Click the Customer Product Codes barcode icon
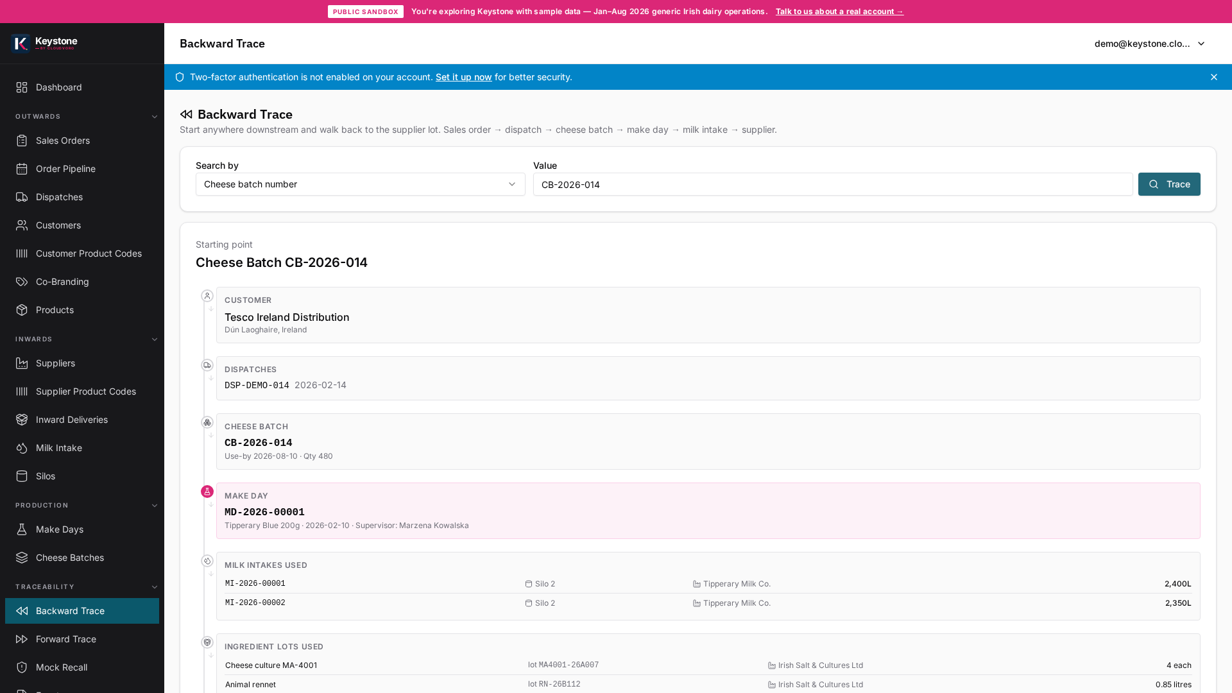 click(x=22, y=253)
